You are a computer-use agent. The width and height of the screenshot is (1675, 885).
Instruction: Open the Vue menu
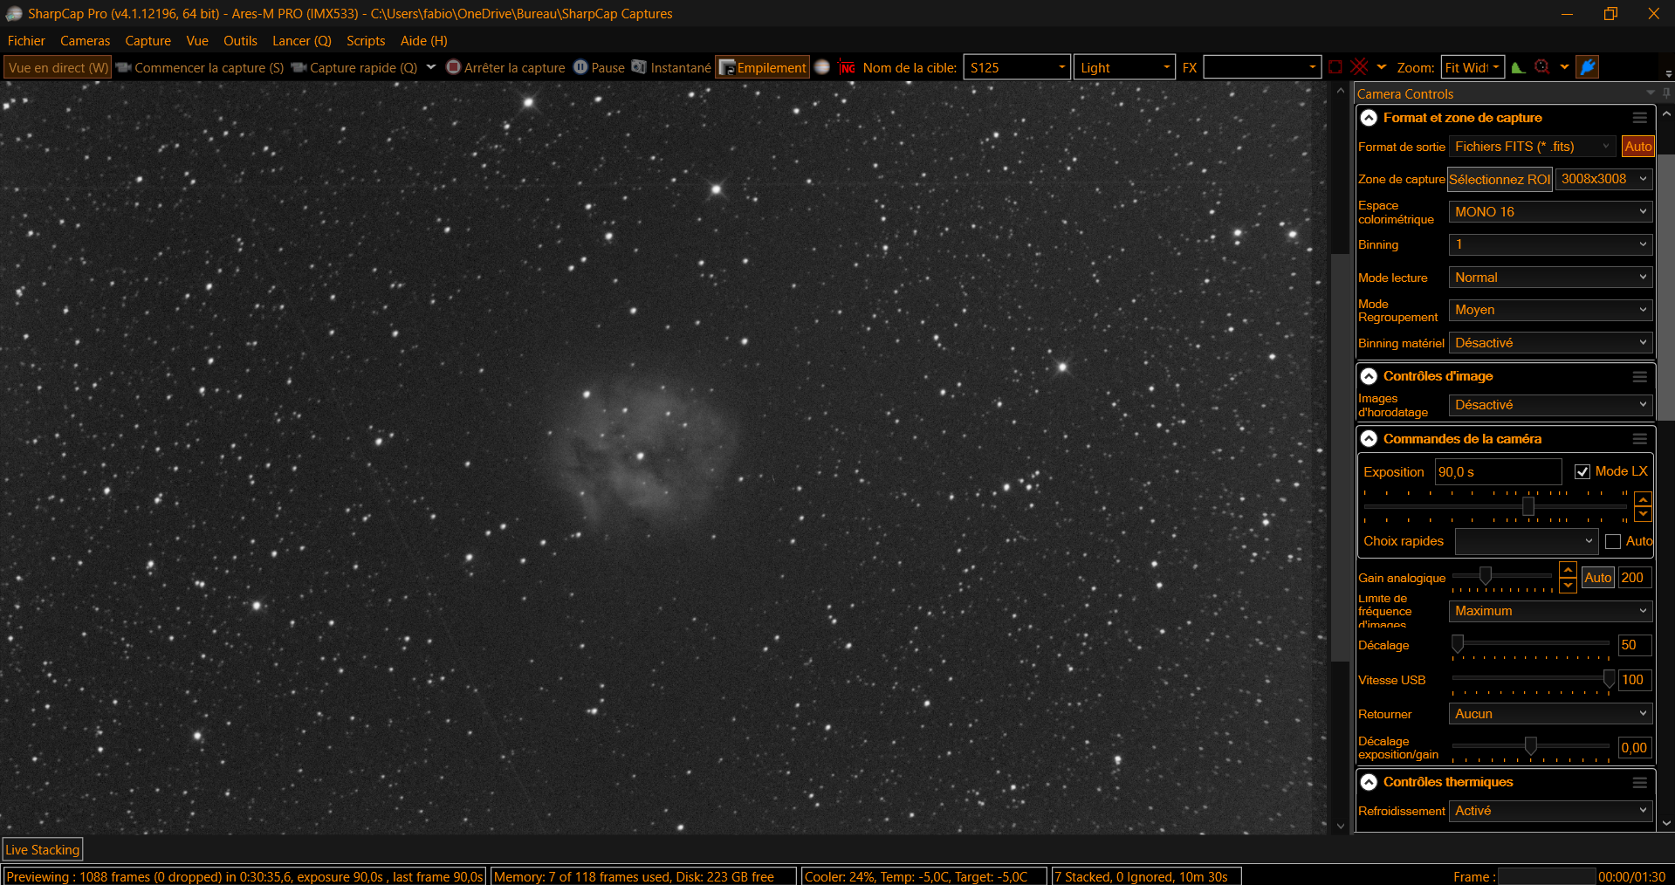pos(197,41)
